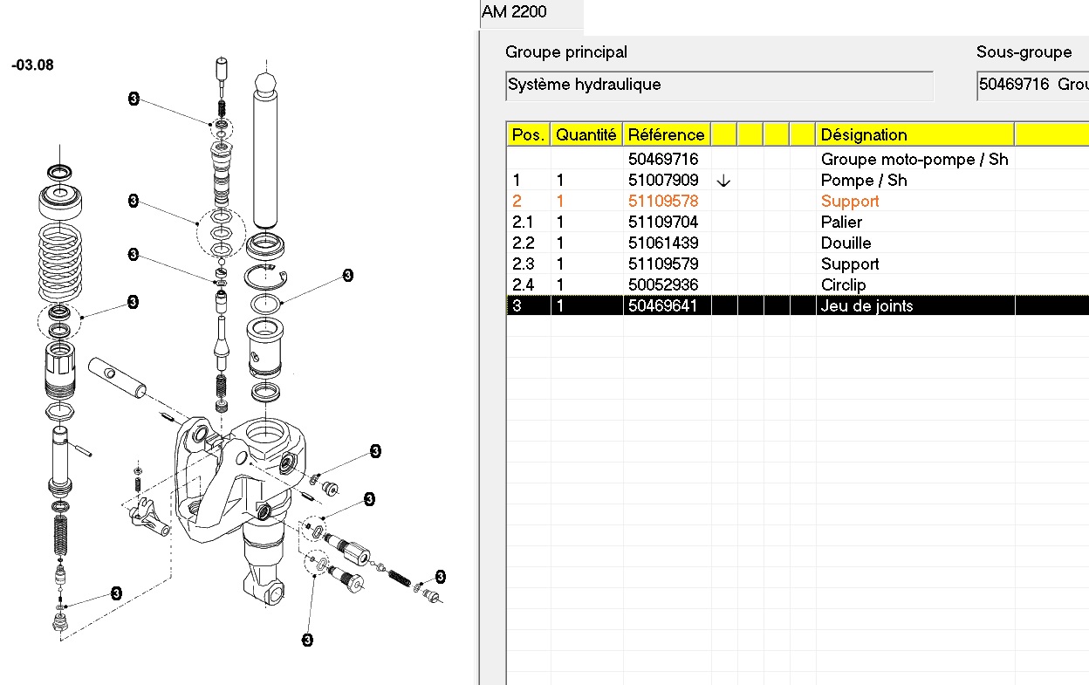Select the Circlip row 2.4
Screen dimensions: 1089x685
click(843, 284)
